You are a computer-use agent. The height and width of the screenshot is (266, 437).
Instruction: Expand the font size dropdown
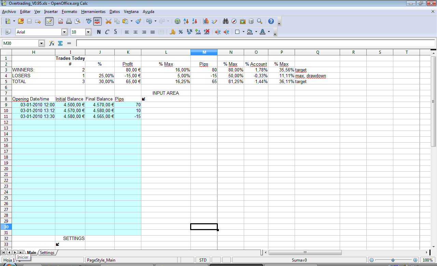point(88,32)
